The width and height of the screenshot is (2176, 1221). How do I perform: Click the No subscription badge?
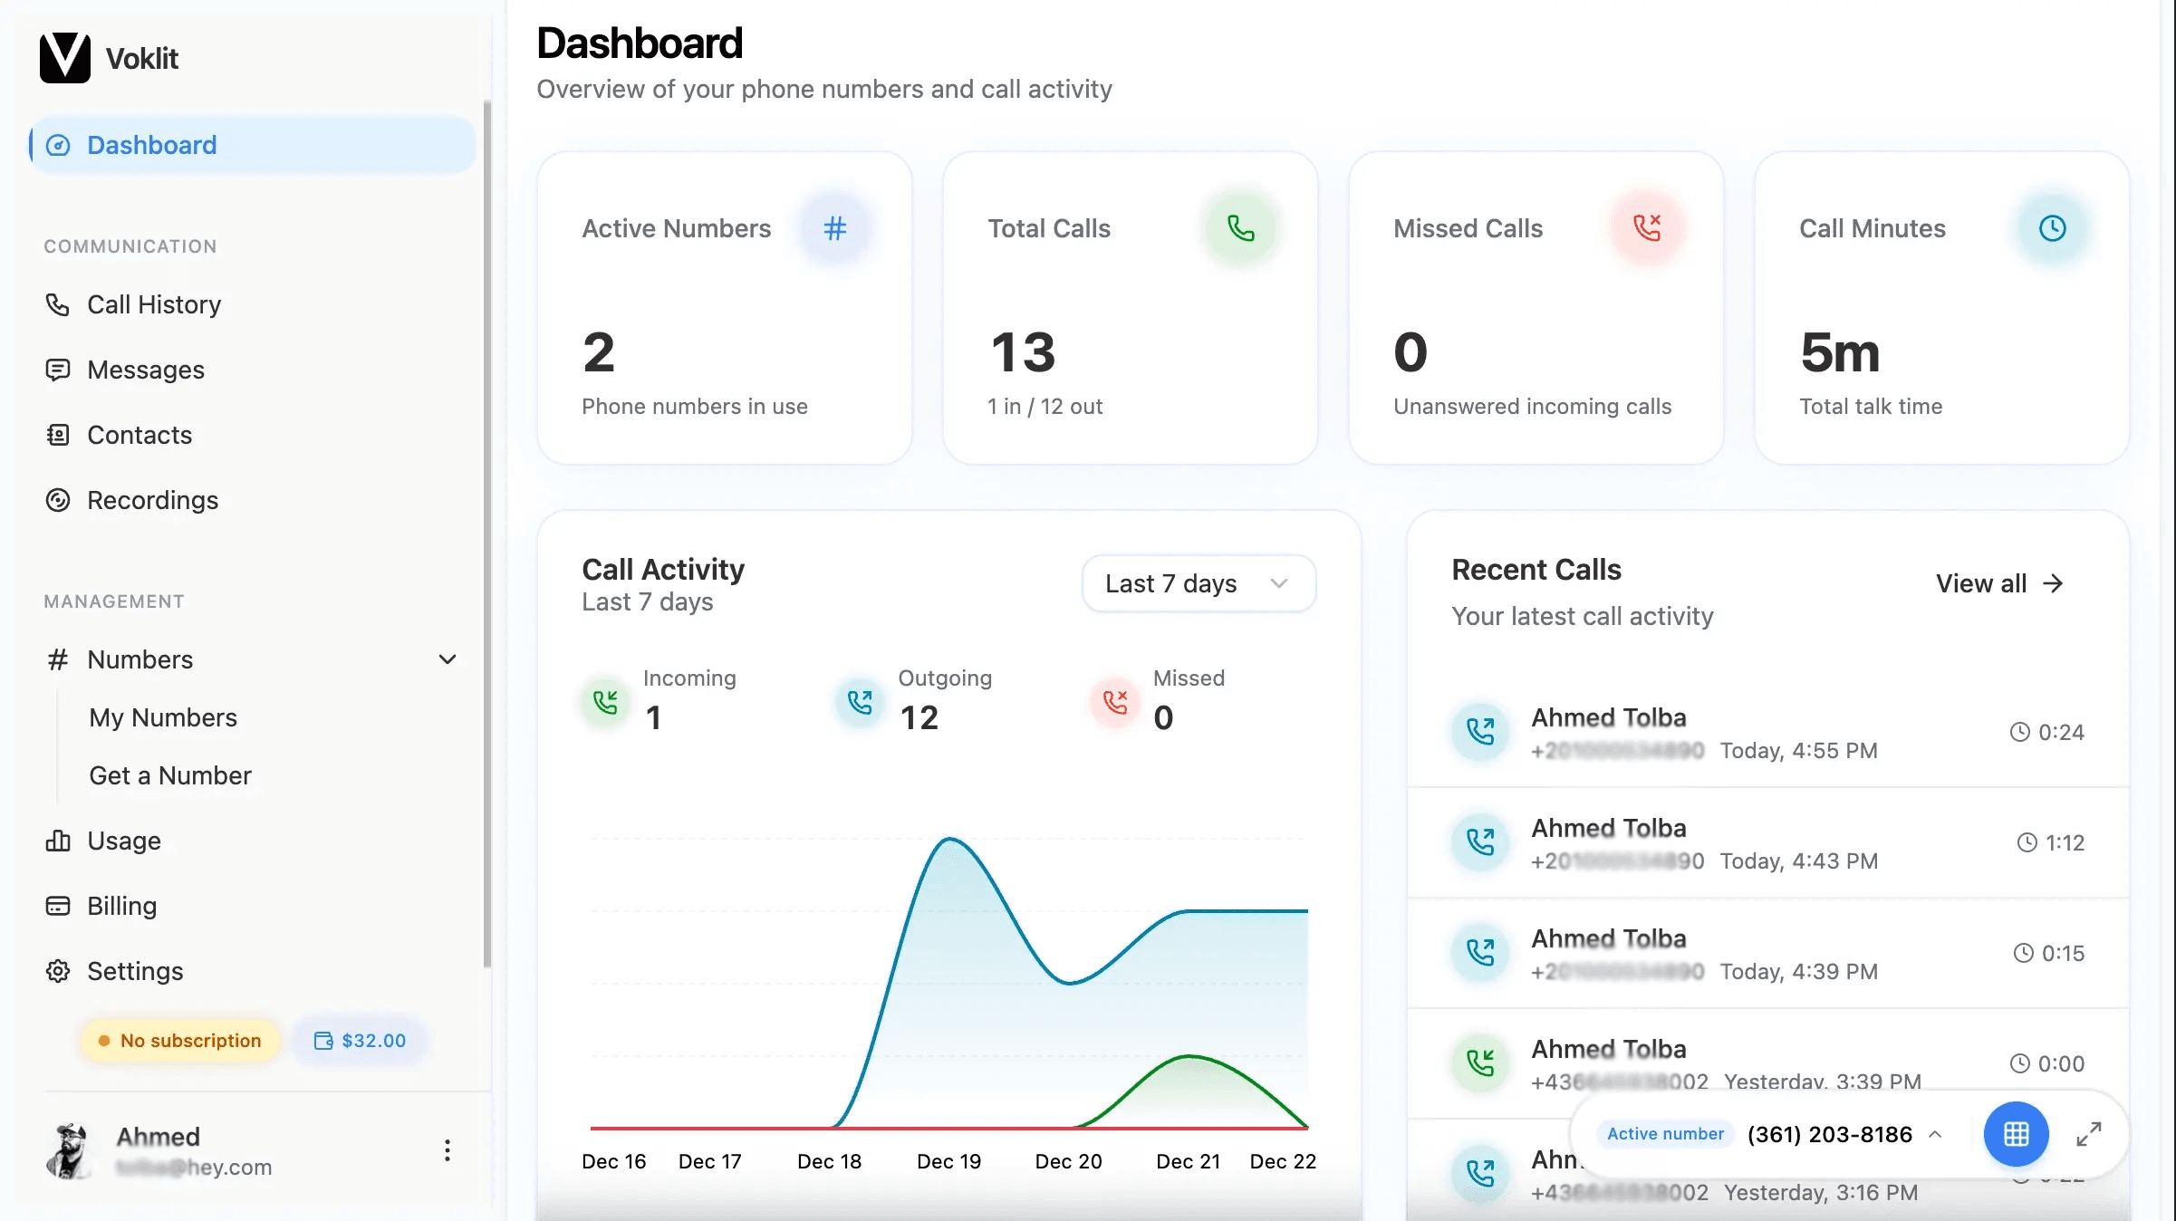[179, 1041]
